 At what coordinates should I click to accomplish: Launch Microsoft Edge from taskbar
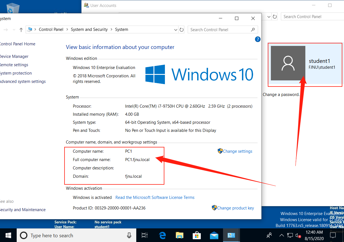pyautogui.click(x=162, y=235)
